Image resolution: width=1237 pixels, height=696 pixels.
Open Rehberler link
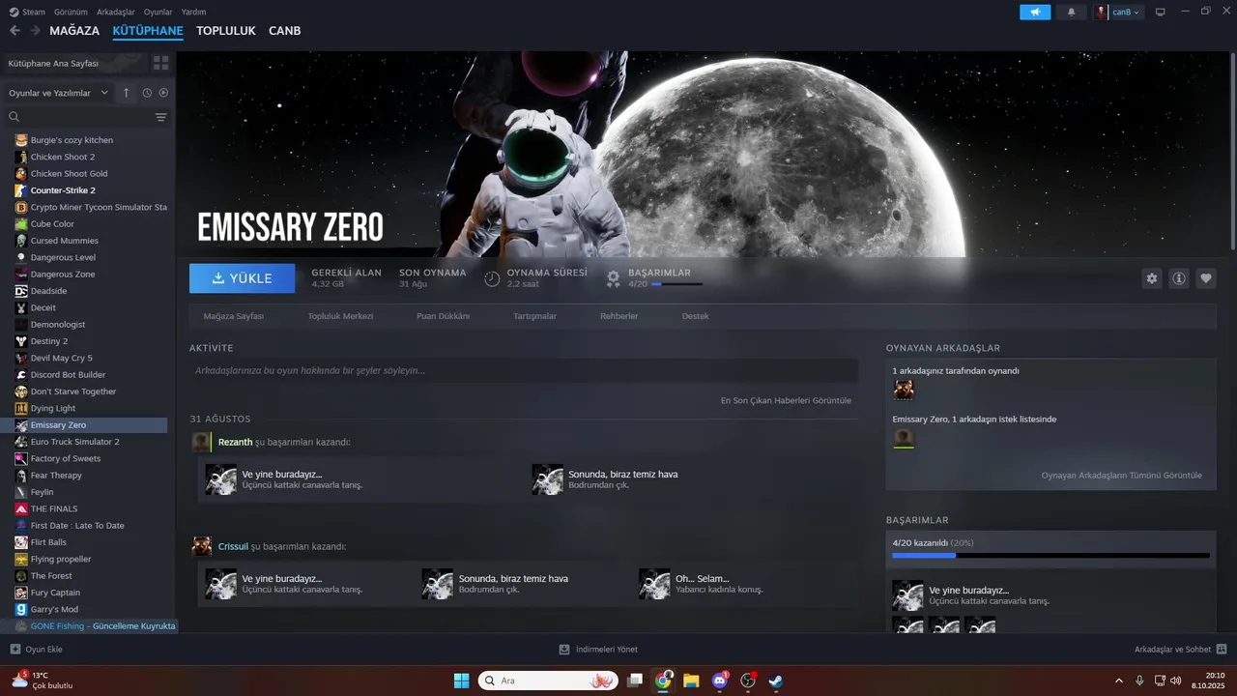[618, 316]
